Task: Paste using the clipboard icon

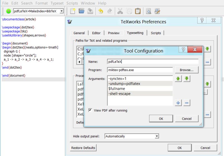Action: click(138, 11)
